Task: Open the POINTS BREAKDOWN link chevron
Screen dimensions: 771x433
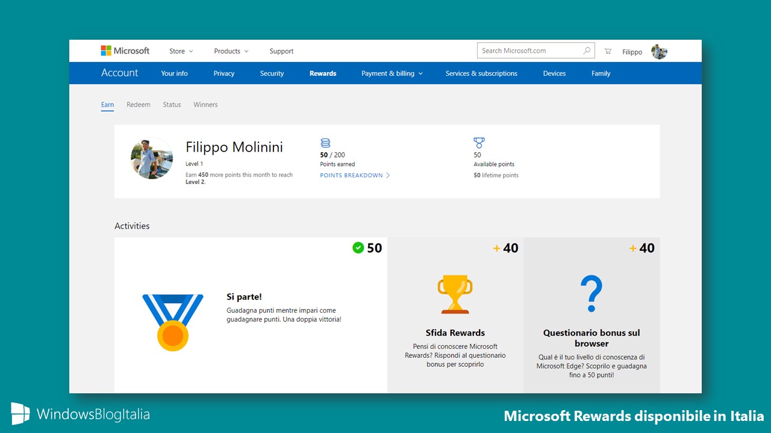Action: (388, 176)
